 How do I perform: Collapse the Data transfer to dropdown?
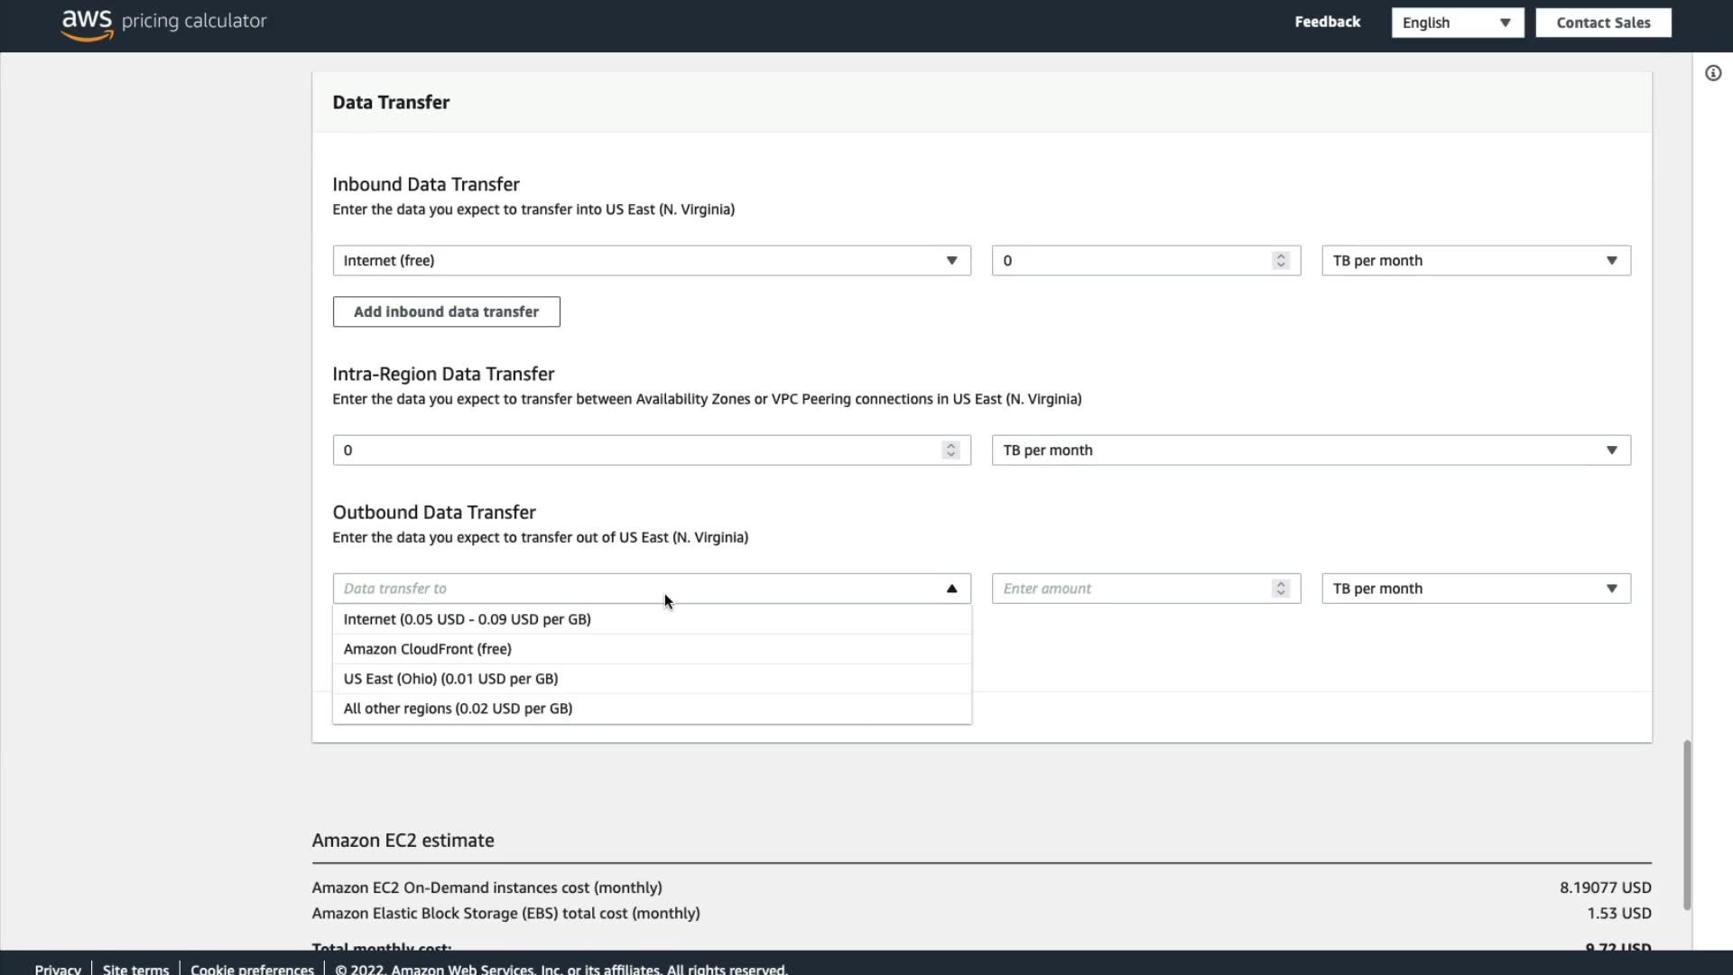pyautogui.click(x=951, y=589)
